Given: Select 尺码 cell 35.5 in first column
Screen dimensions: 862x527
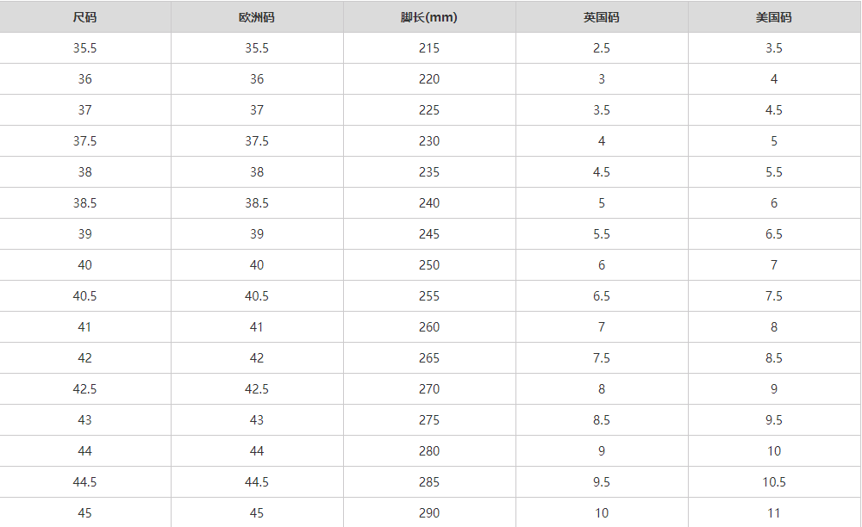Looking at the screenshot, I should click(x=84, y=48).
